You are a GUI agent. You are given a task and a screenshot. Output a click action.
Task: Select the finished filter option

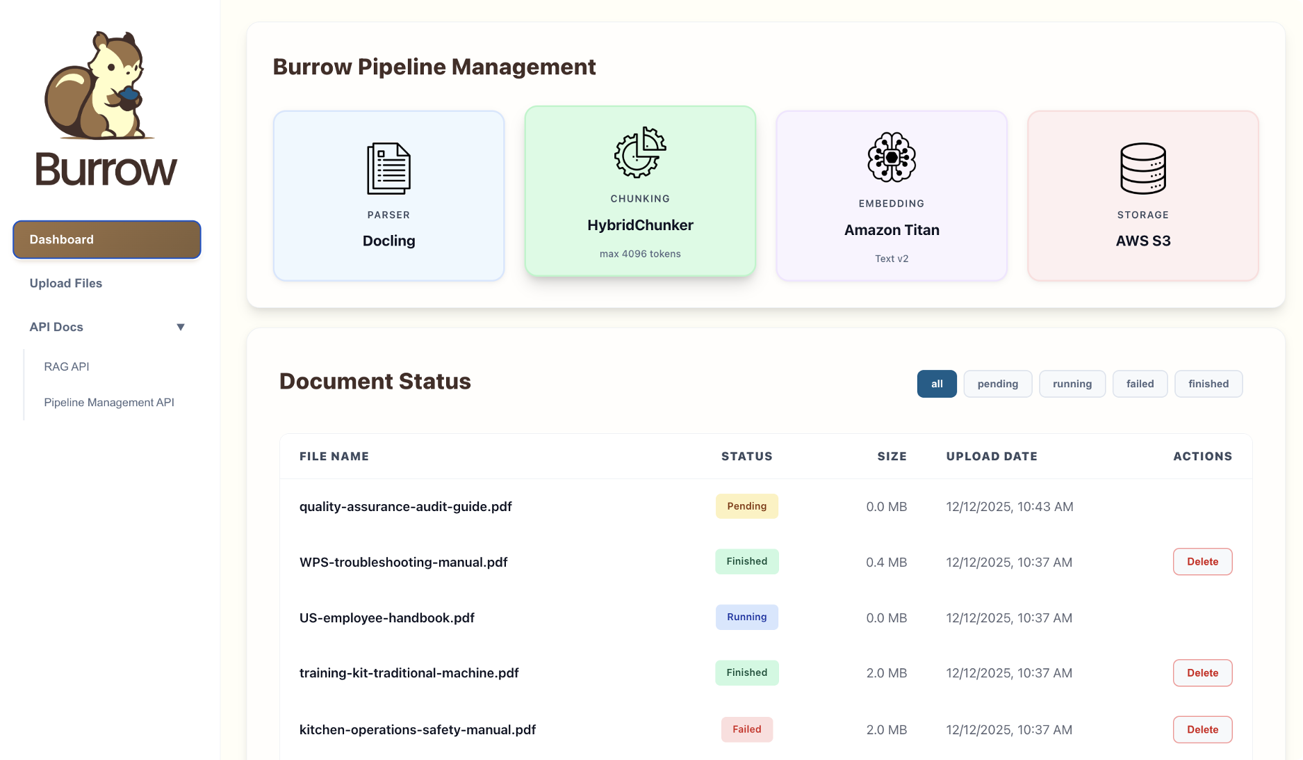[1208, 383]
